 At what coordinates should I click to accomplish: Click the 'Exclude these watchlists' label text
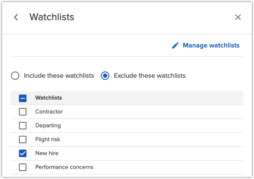click(x=150, y=76)
